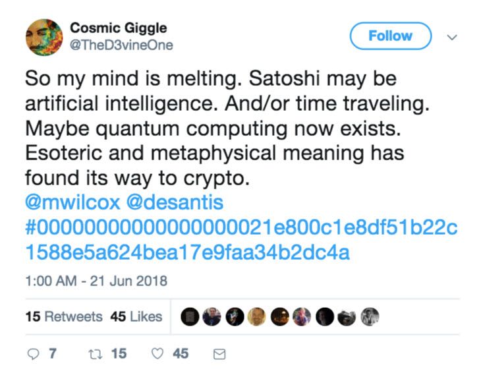Click the fourth liker avatar thumbnail

click(x=257, y=316)
